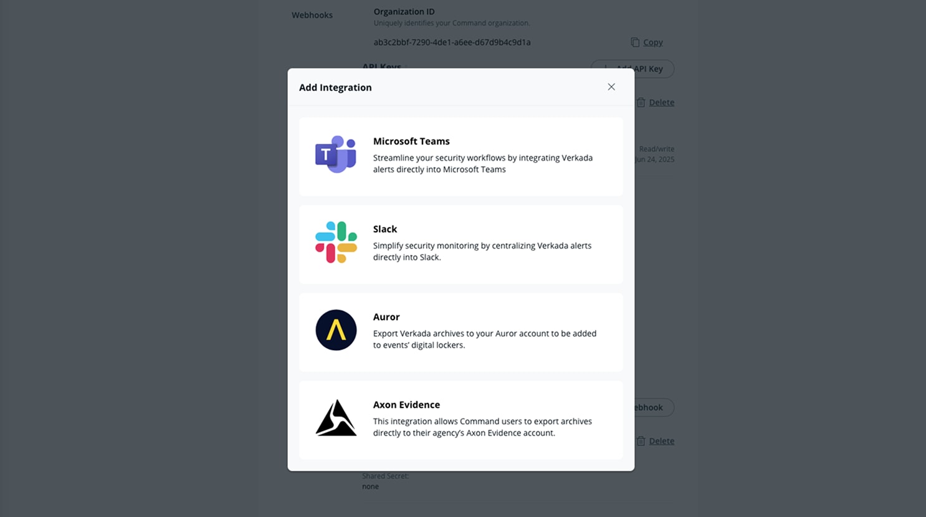Click the trash icon under Add API Key
926x517 pixels.
tap(641, 102)
